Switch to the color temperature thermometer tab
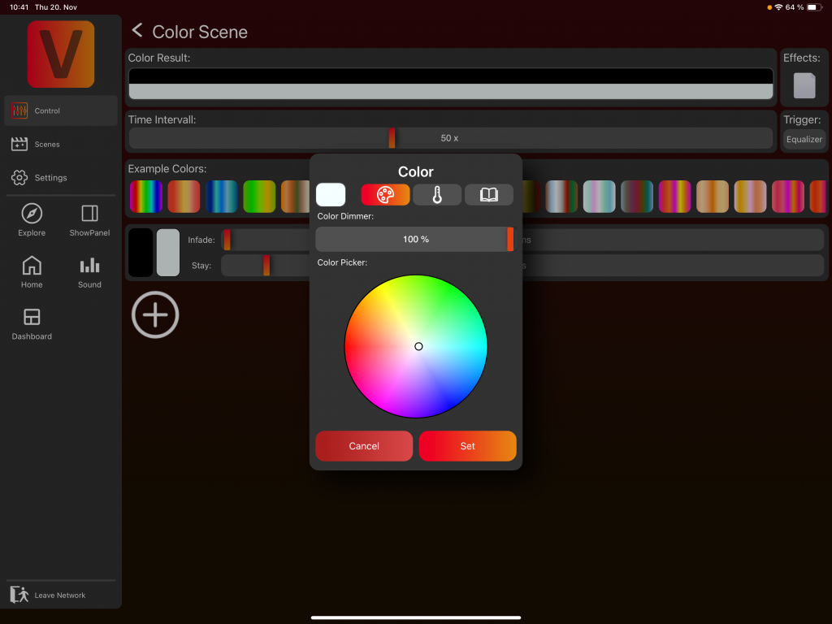The height and width of the screenshot is (624, 832). (437, 195)
